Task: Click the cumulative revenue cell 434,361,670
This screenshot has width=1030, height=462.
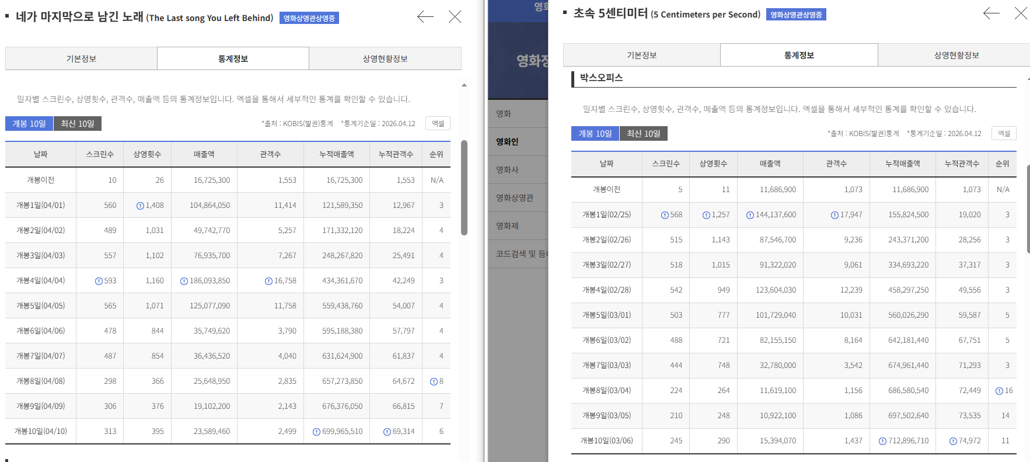Action: click(x=342, y=281)
